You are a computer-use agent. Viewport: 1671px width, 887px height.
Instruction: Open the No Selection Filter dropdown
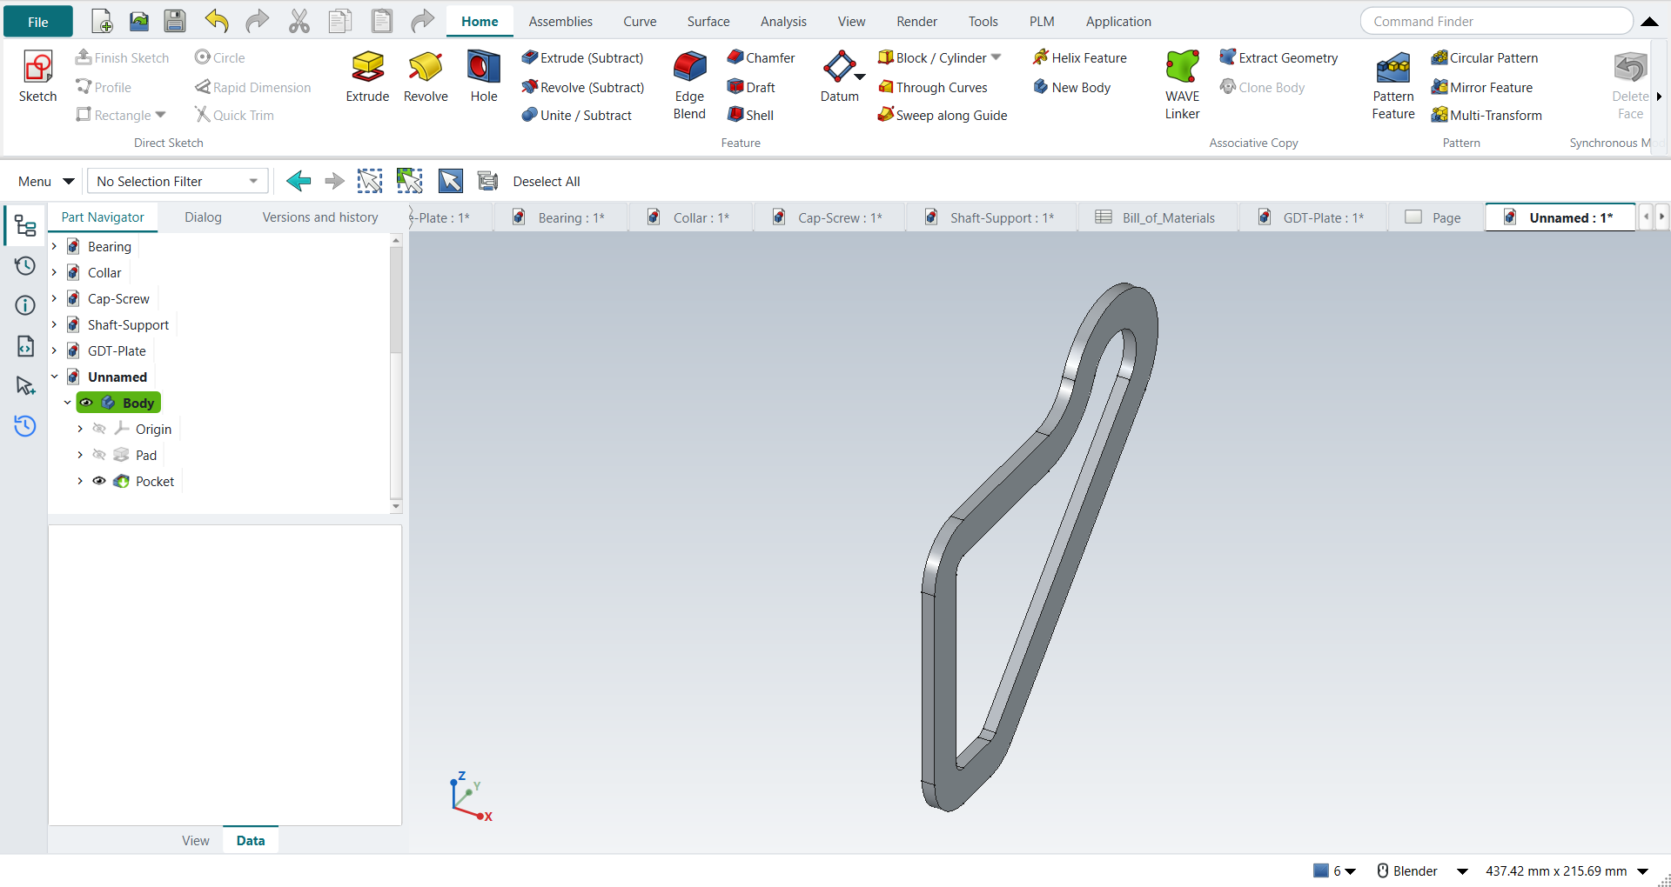tap(178, 181)
